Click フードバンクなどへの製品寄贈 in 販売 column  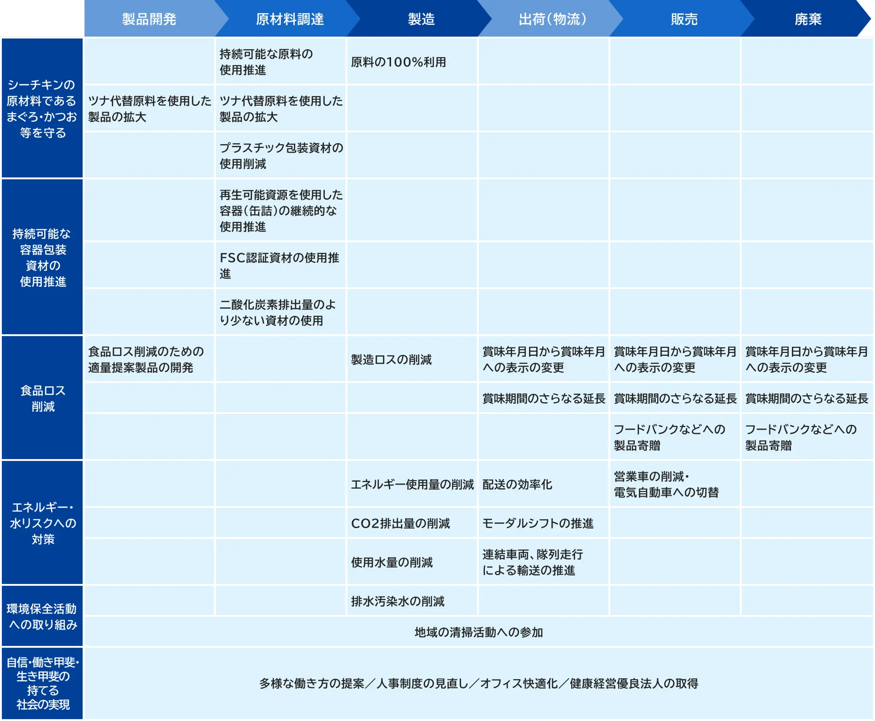point(675,437)
